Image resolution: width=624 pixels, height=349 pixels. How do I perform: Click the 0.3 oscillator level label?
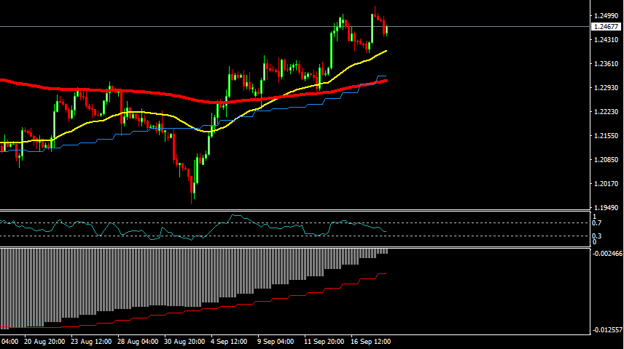(596, 236)
